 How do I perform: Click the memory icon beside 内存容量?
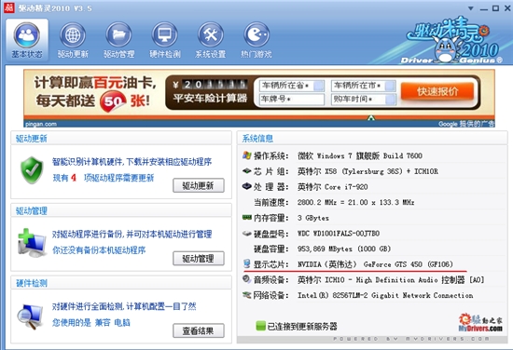pos(246,217)
